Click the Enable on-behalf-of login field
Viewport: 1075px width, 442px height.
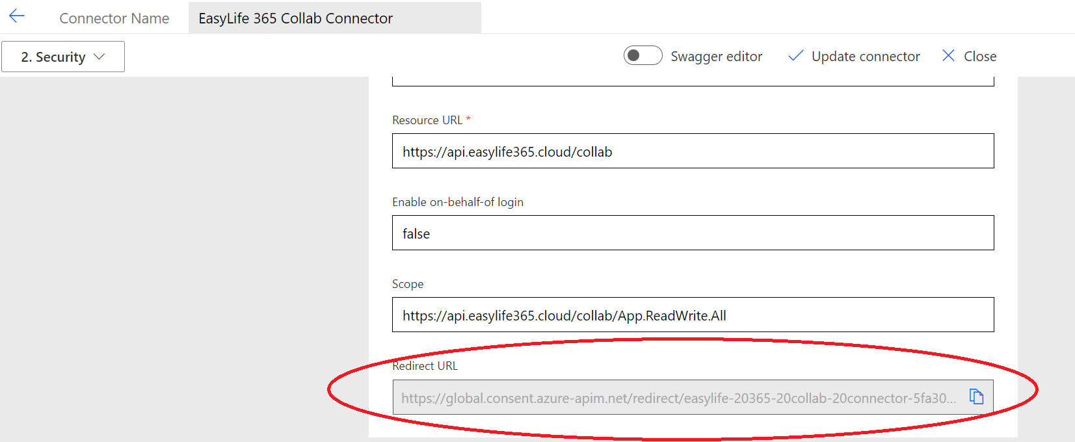tap(693, 233)
